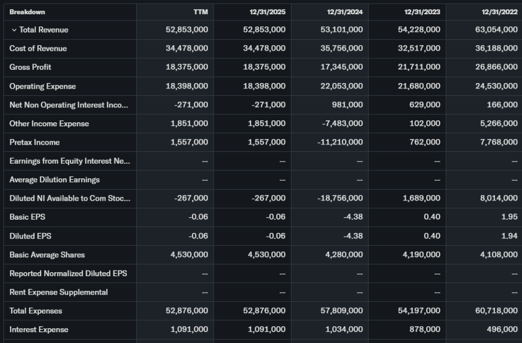Image resolution: width=522 pixels, height=343 pixels.
Task: Click the TTM Total Revenue value 52,853,000
Action: pyautogui.click(x=187, y=30)
